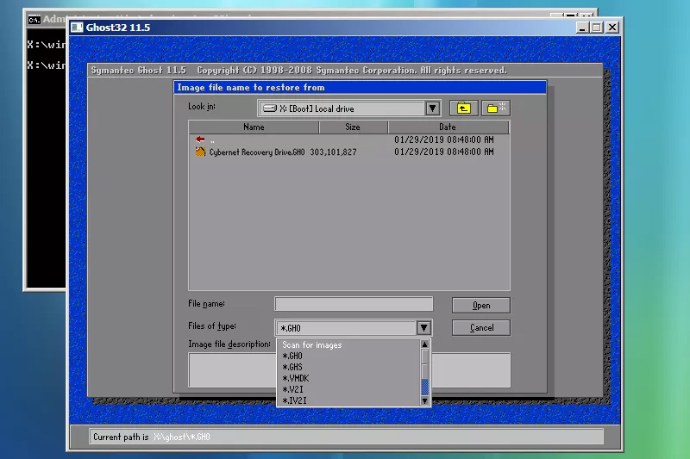Create new folder icon button
This screenshot has height=459, width=690.
[x=496, y=108]
